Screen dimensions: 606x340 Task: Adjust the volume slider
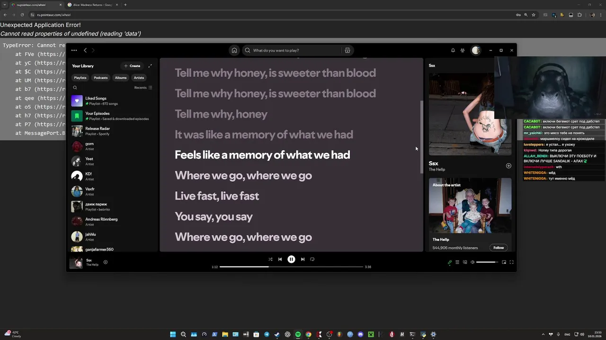[487, 262]
